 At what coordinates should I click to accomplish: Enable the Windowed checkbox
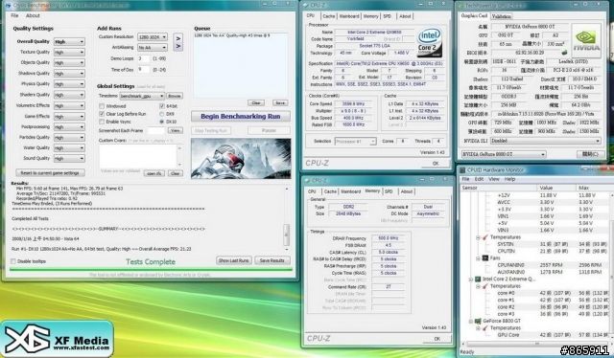click(x=102, y=106)
